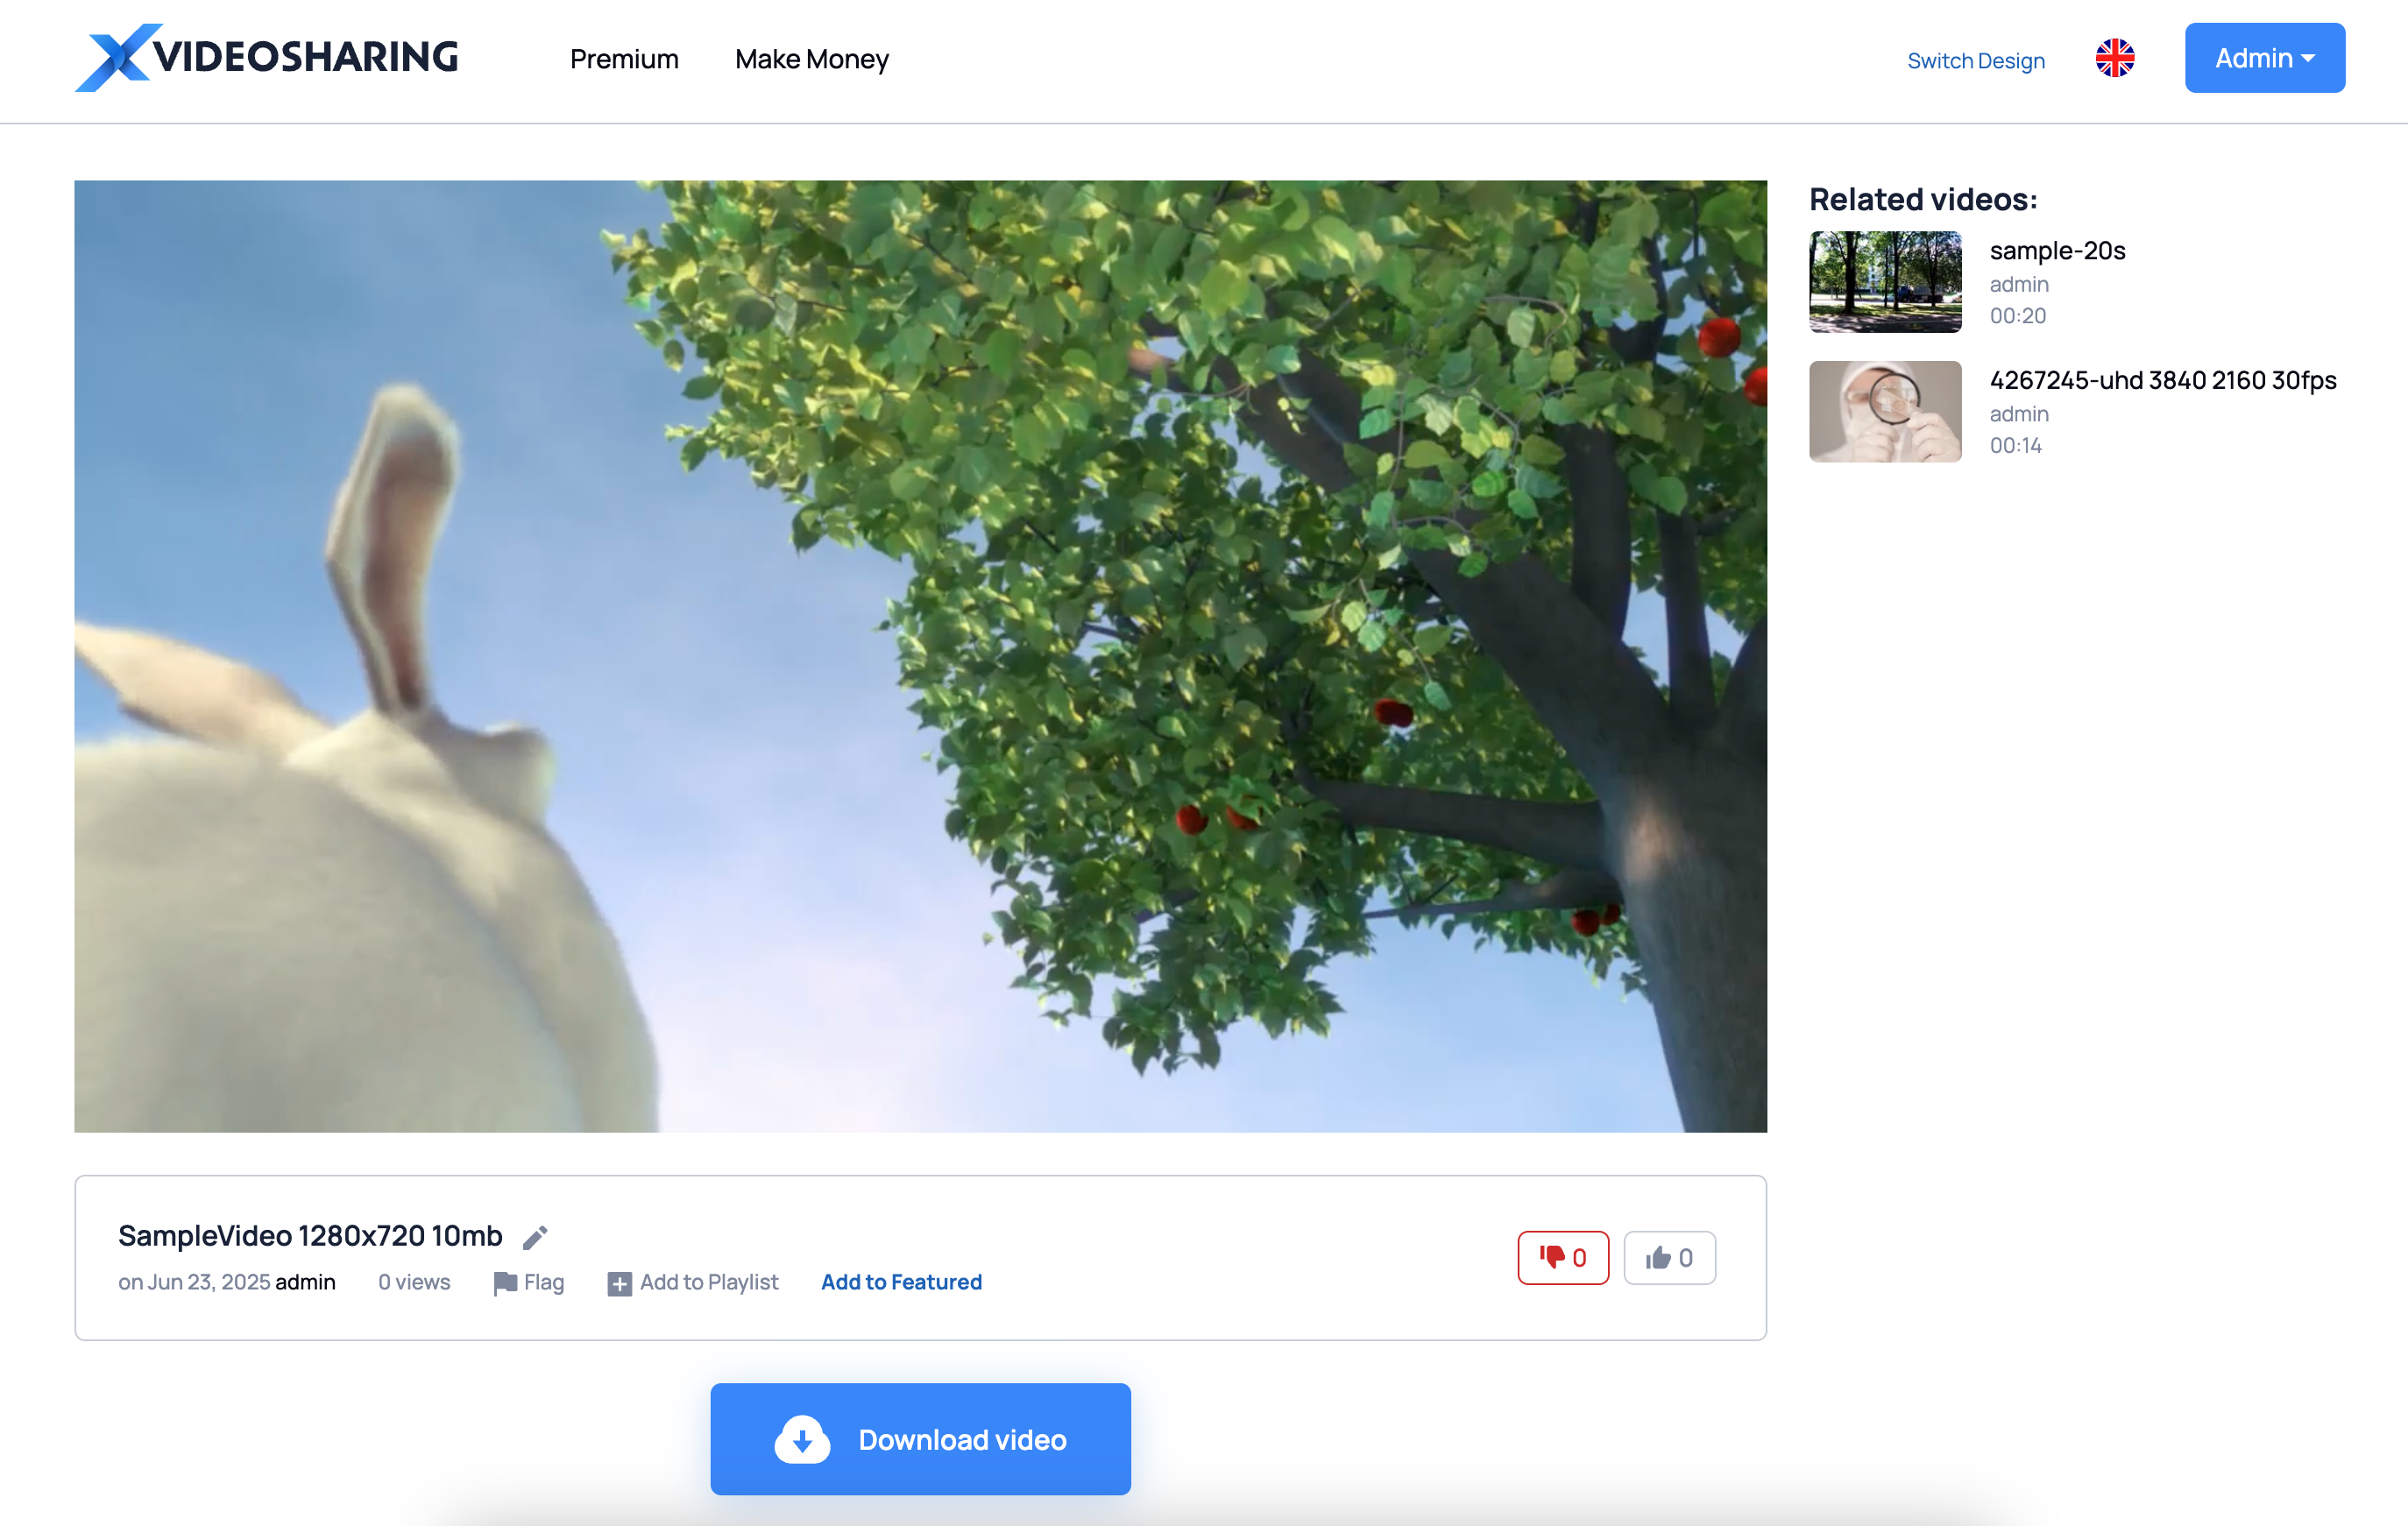Click the Download video button
The height and width of the screenshot is (1526, 2408).
click(920, 1439)
